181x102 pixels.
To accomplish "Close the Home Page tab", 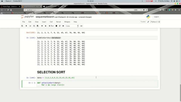I will point(20,7).
